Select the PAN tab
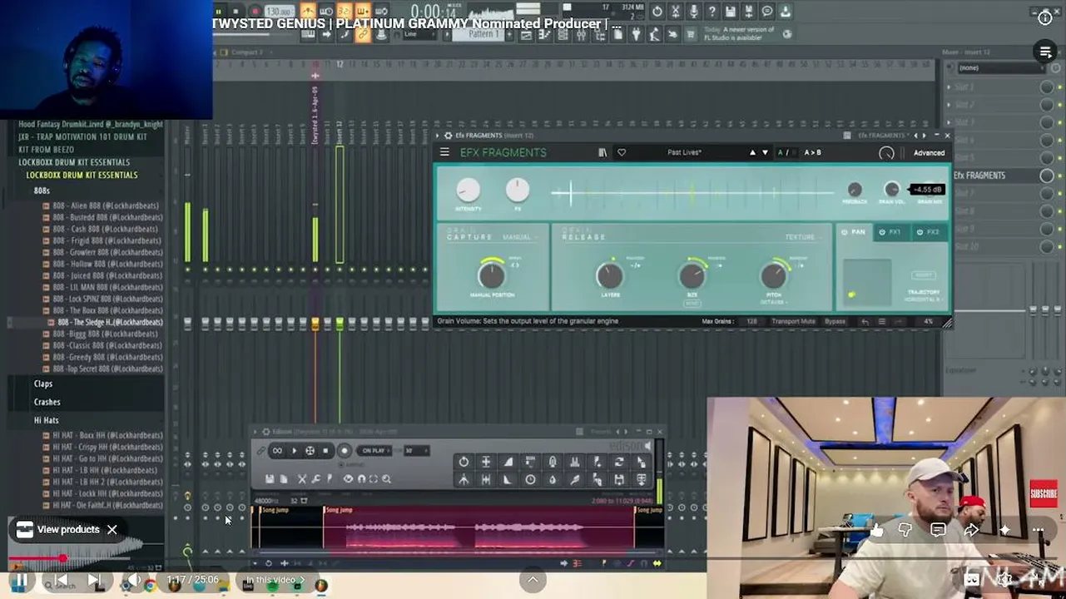 click(x=853, y=232)
